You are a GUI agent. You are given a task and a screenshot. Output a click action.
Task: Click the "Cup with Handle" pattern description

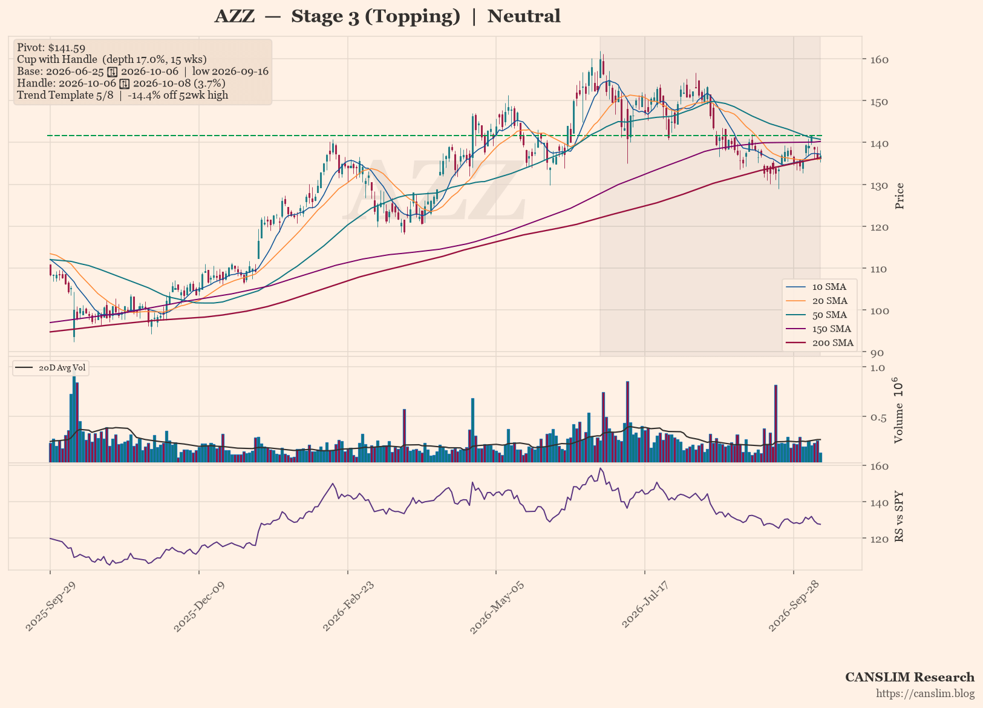(112, 59)
